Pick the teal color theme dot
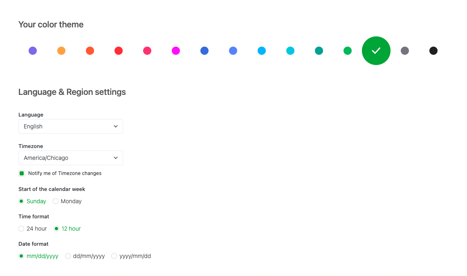Viewport: 467px width, 276px height. 319,51
